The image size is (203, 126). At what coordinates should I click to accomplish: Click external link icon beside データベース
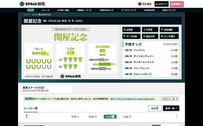pyautogui.click(x=135, y=10)
